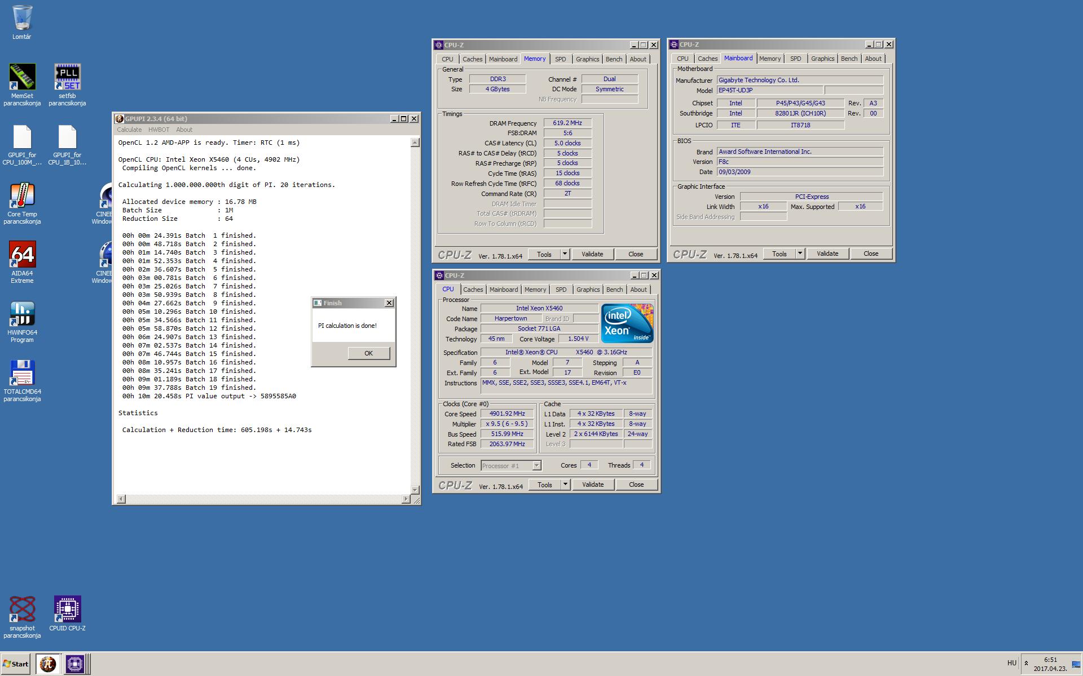Click Tools button in Memory CPU-Z window
The image size is (1083, 676).
pyautogui.click(x=544, y=254)
